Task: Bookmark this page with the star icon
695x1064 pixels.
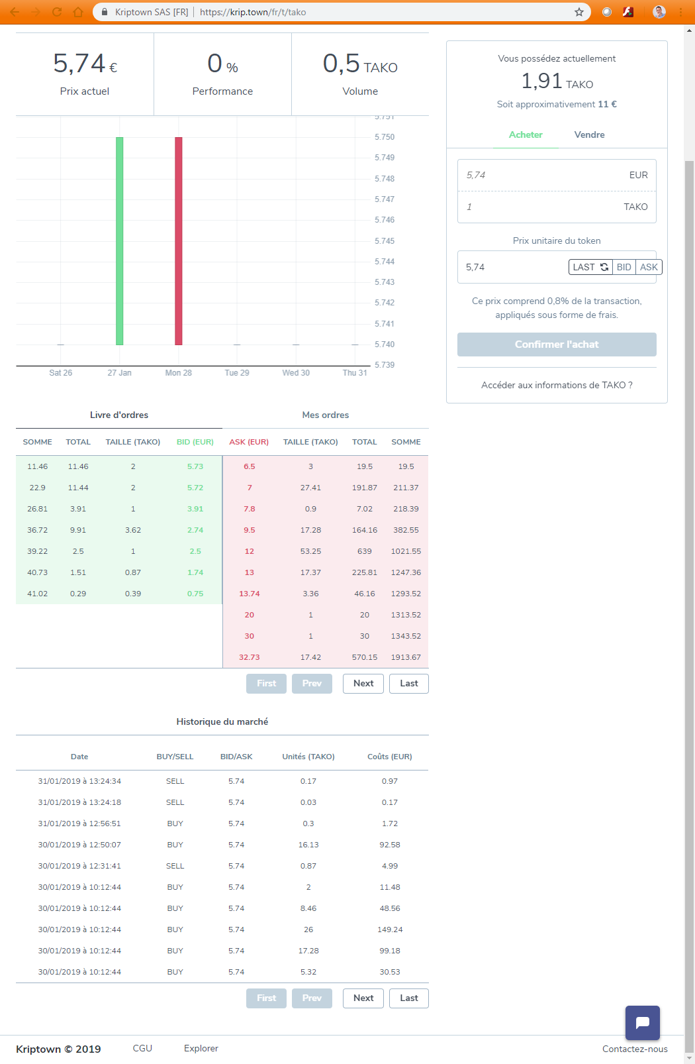Action: (x=579, y=12)
